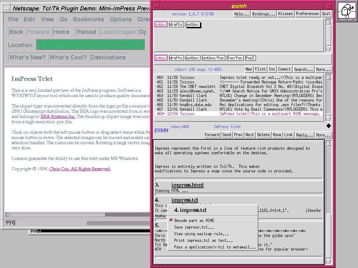Click the Netscape security key icon
This screenshot has width=358, height=268.
click(x=11, y=223)
